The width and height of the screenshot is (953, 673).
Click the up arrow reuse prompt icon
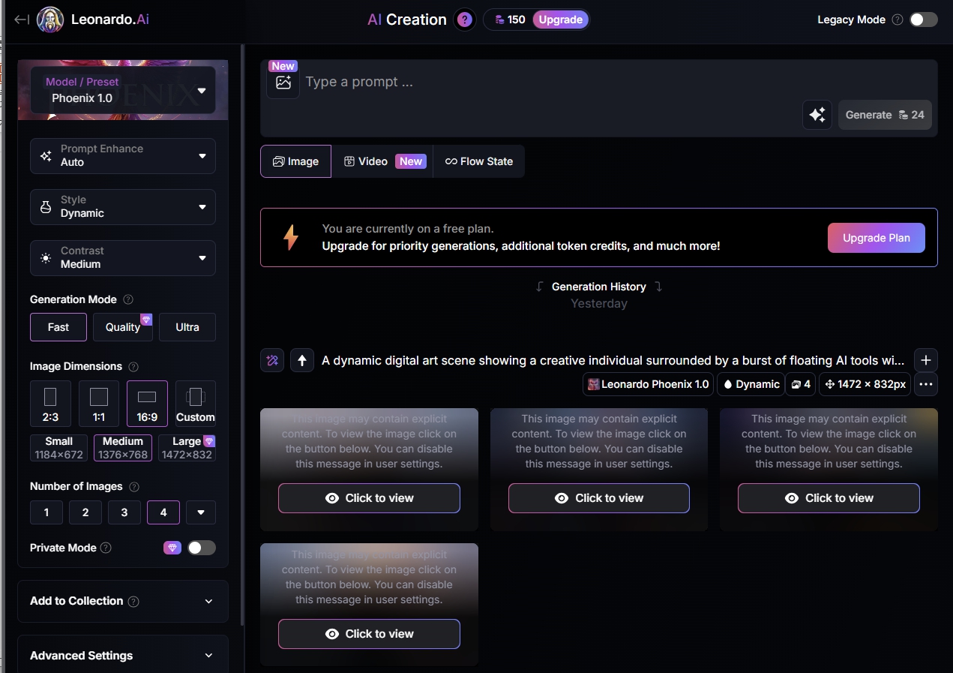point(302,360)
